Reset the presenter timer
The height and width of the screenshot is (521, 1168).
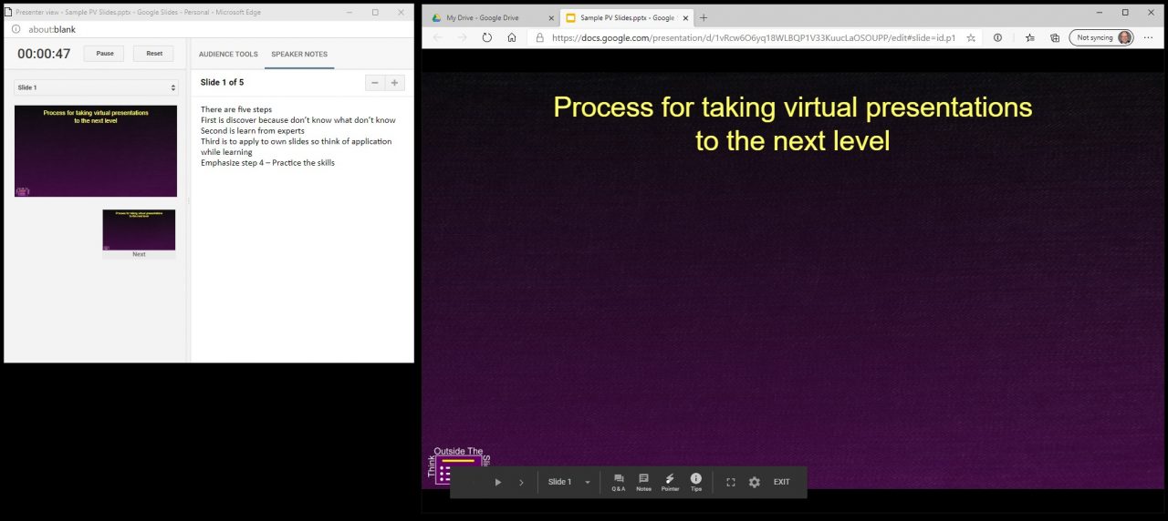tap(154, 54)
